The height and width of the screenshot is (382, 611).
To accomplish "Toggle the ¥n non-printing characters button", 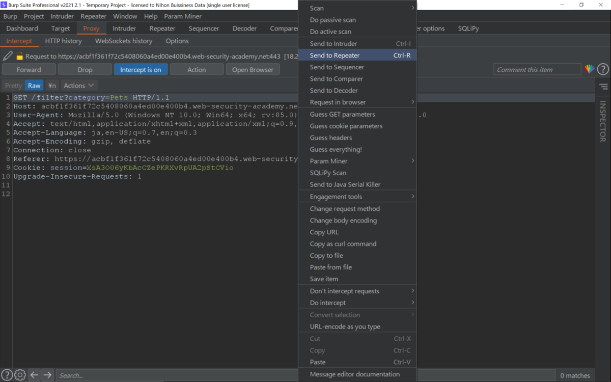I will [x=52, y=86].
